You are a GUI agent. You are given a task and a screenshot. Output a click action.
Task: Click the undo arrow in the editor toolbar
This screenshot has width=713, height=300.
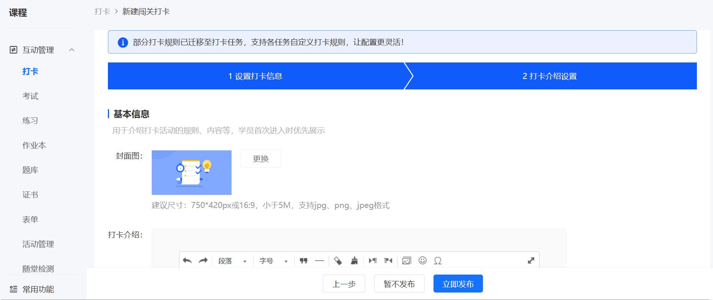point(187,261)
